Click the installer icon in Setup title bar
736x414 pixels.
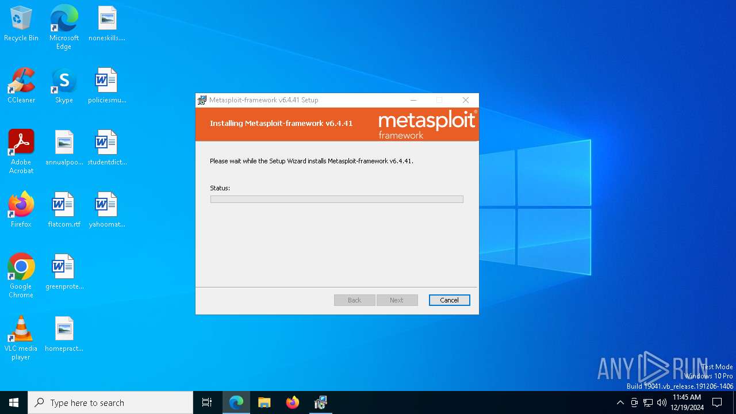202,100
